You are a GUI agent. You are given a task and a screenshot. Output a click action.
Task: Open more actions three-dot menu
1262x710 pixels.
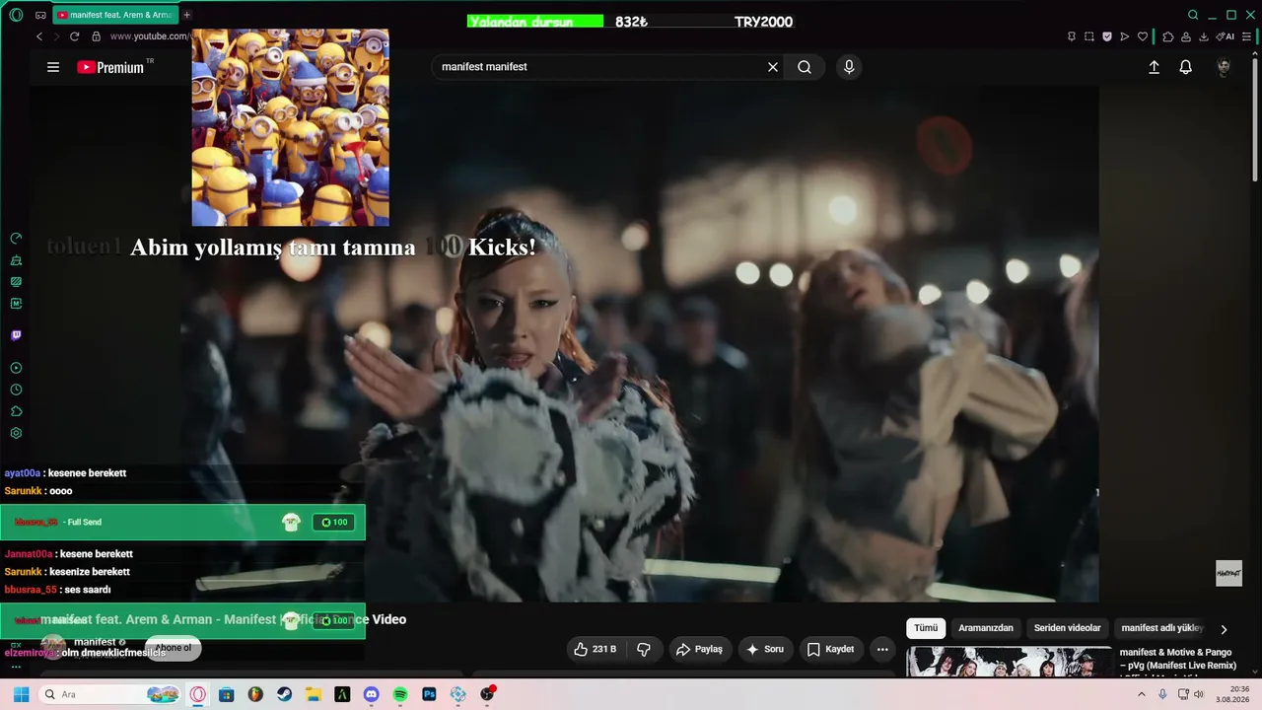coord(882,649)
